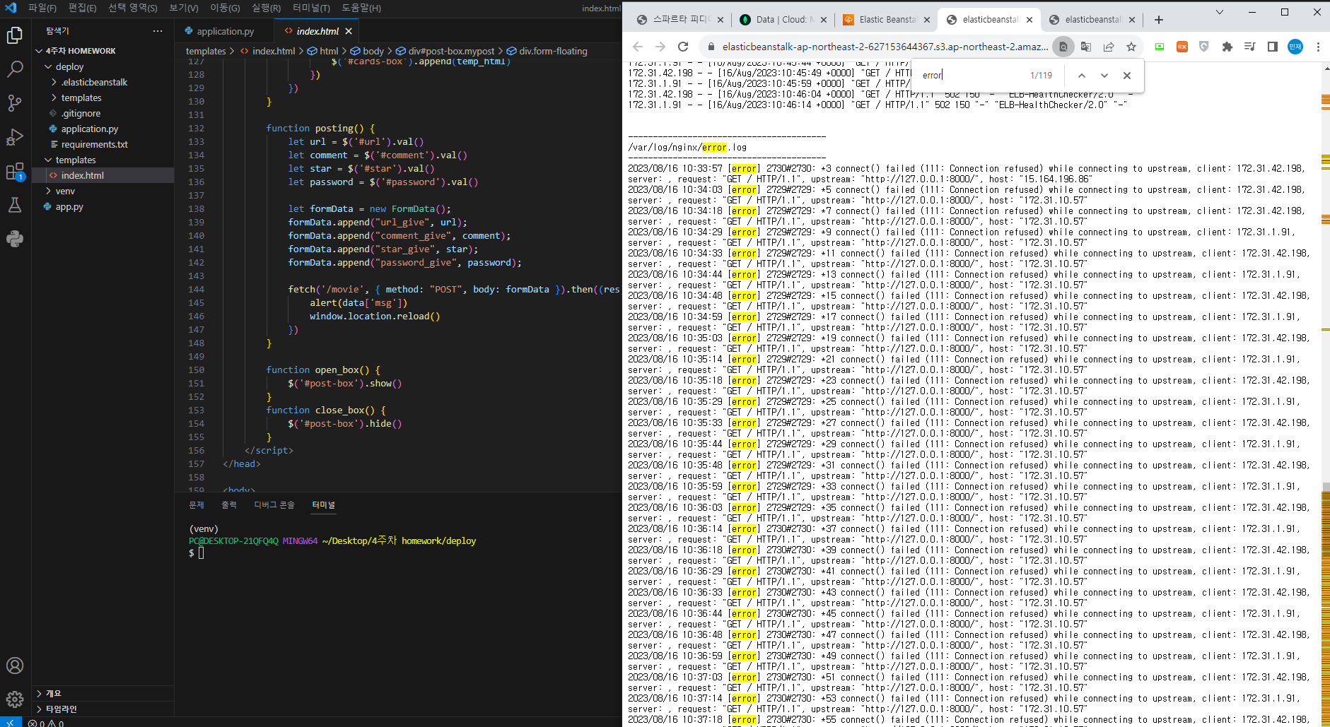Viewport: 1330px width, 727px height.
Task: Open the 터미널(T) Terminal menu
Action: 311,8
